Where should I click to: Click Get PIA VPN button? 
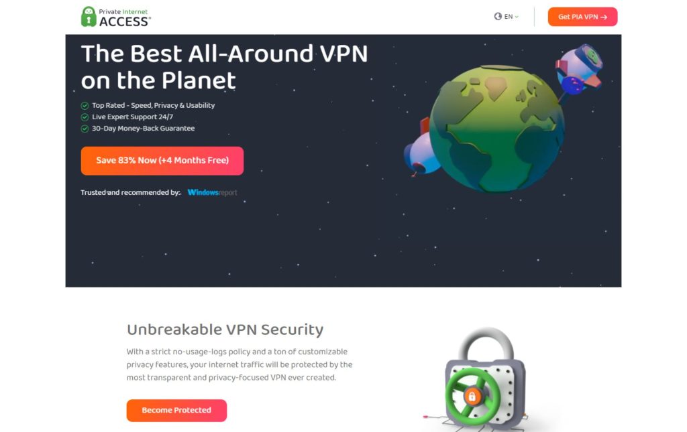click(x=582, y=17)
